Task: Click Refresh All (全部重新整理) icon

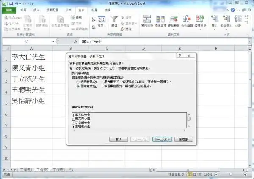Action: tap(61, 19)
